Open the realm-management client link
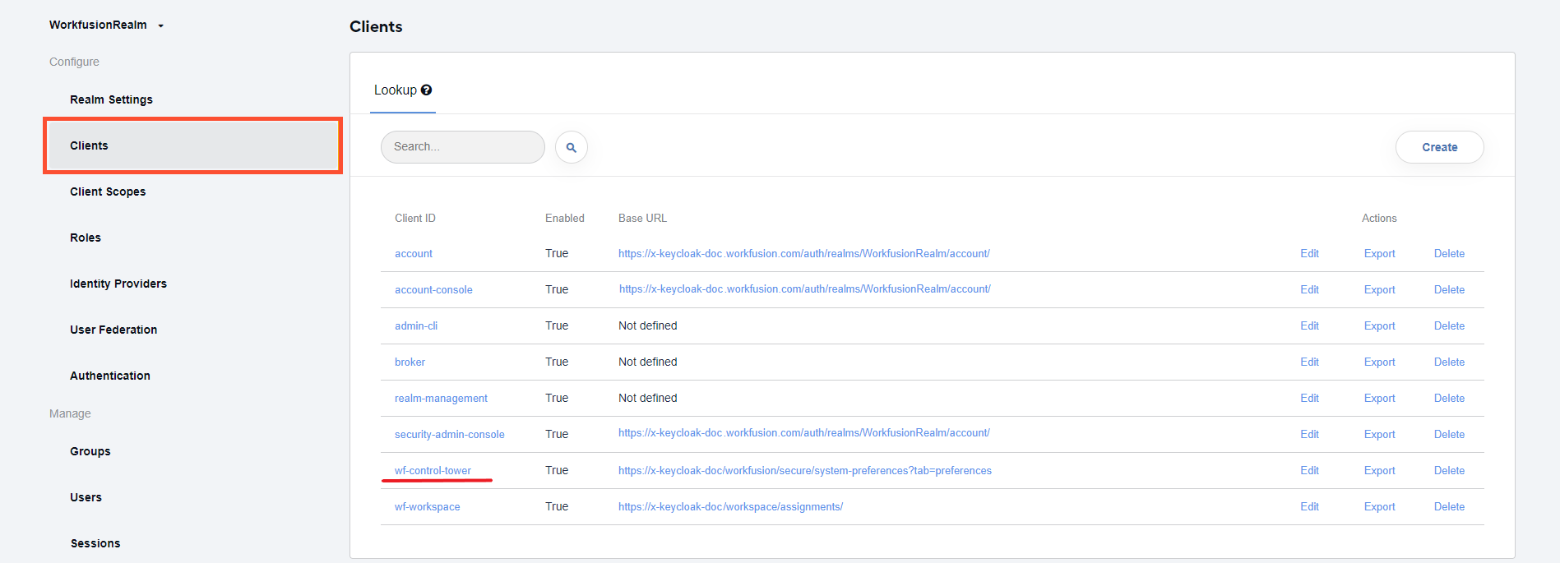Image resolution: width=1560 pixels, height=563 pixels. [441, 399]
